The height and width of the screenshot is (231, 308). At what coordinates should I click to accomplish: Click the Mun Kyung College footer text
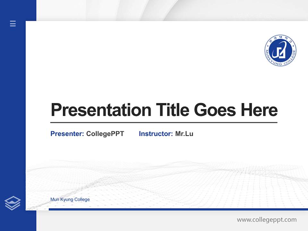[x=70, y=199]
